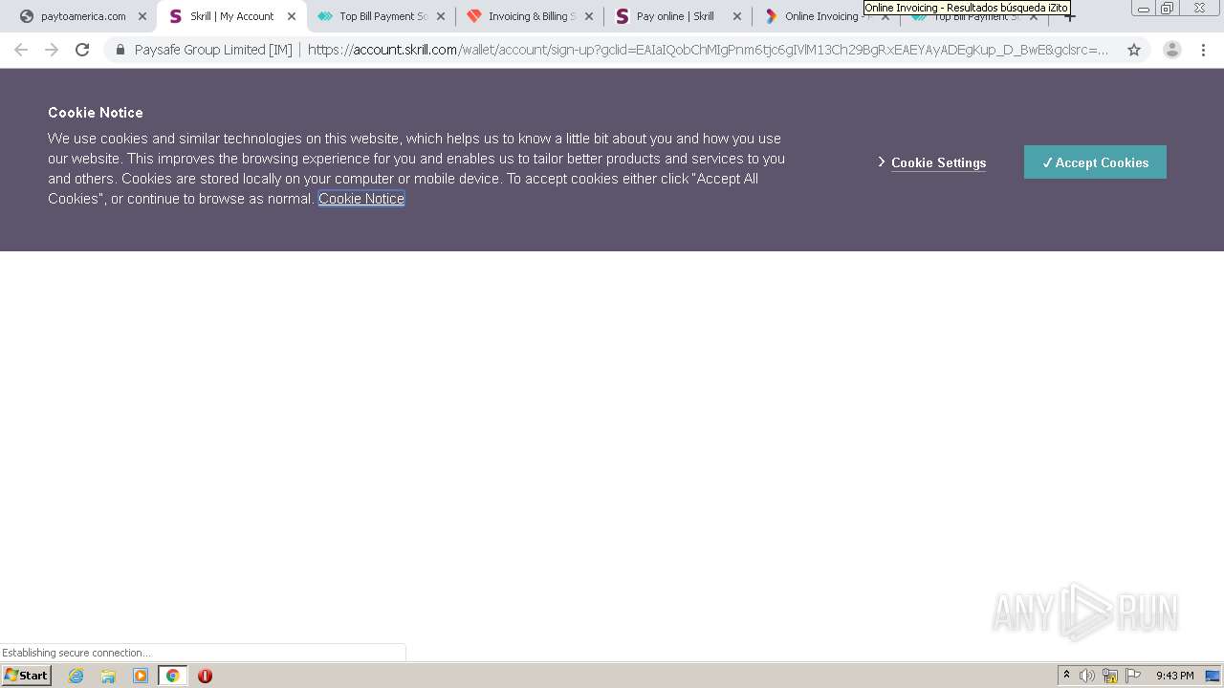The height and width of the screenshot is (688, 1224).
Task: Close the Invoicing & Billing tab
Action: pyautogui.click(x=589, y=16)
